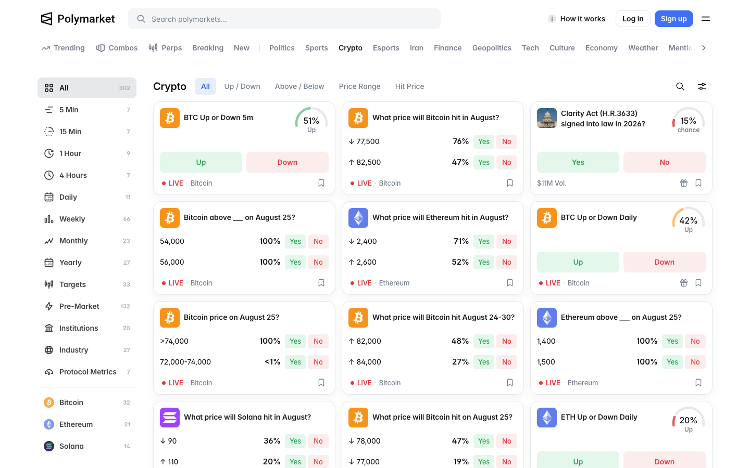The width and height of the screenshot is (750, 468).
Task: Focus the Search polymarkets field
Action: coord(284,19)
